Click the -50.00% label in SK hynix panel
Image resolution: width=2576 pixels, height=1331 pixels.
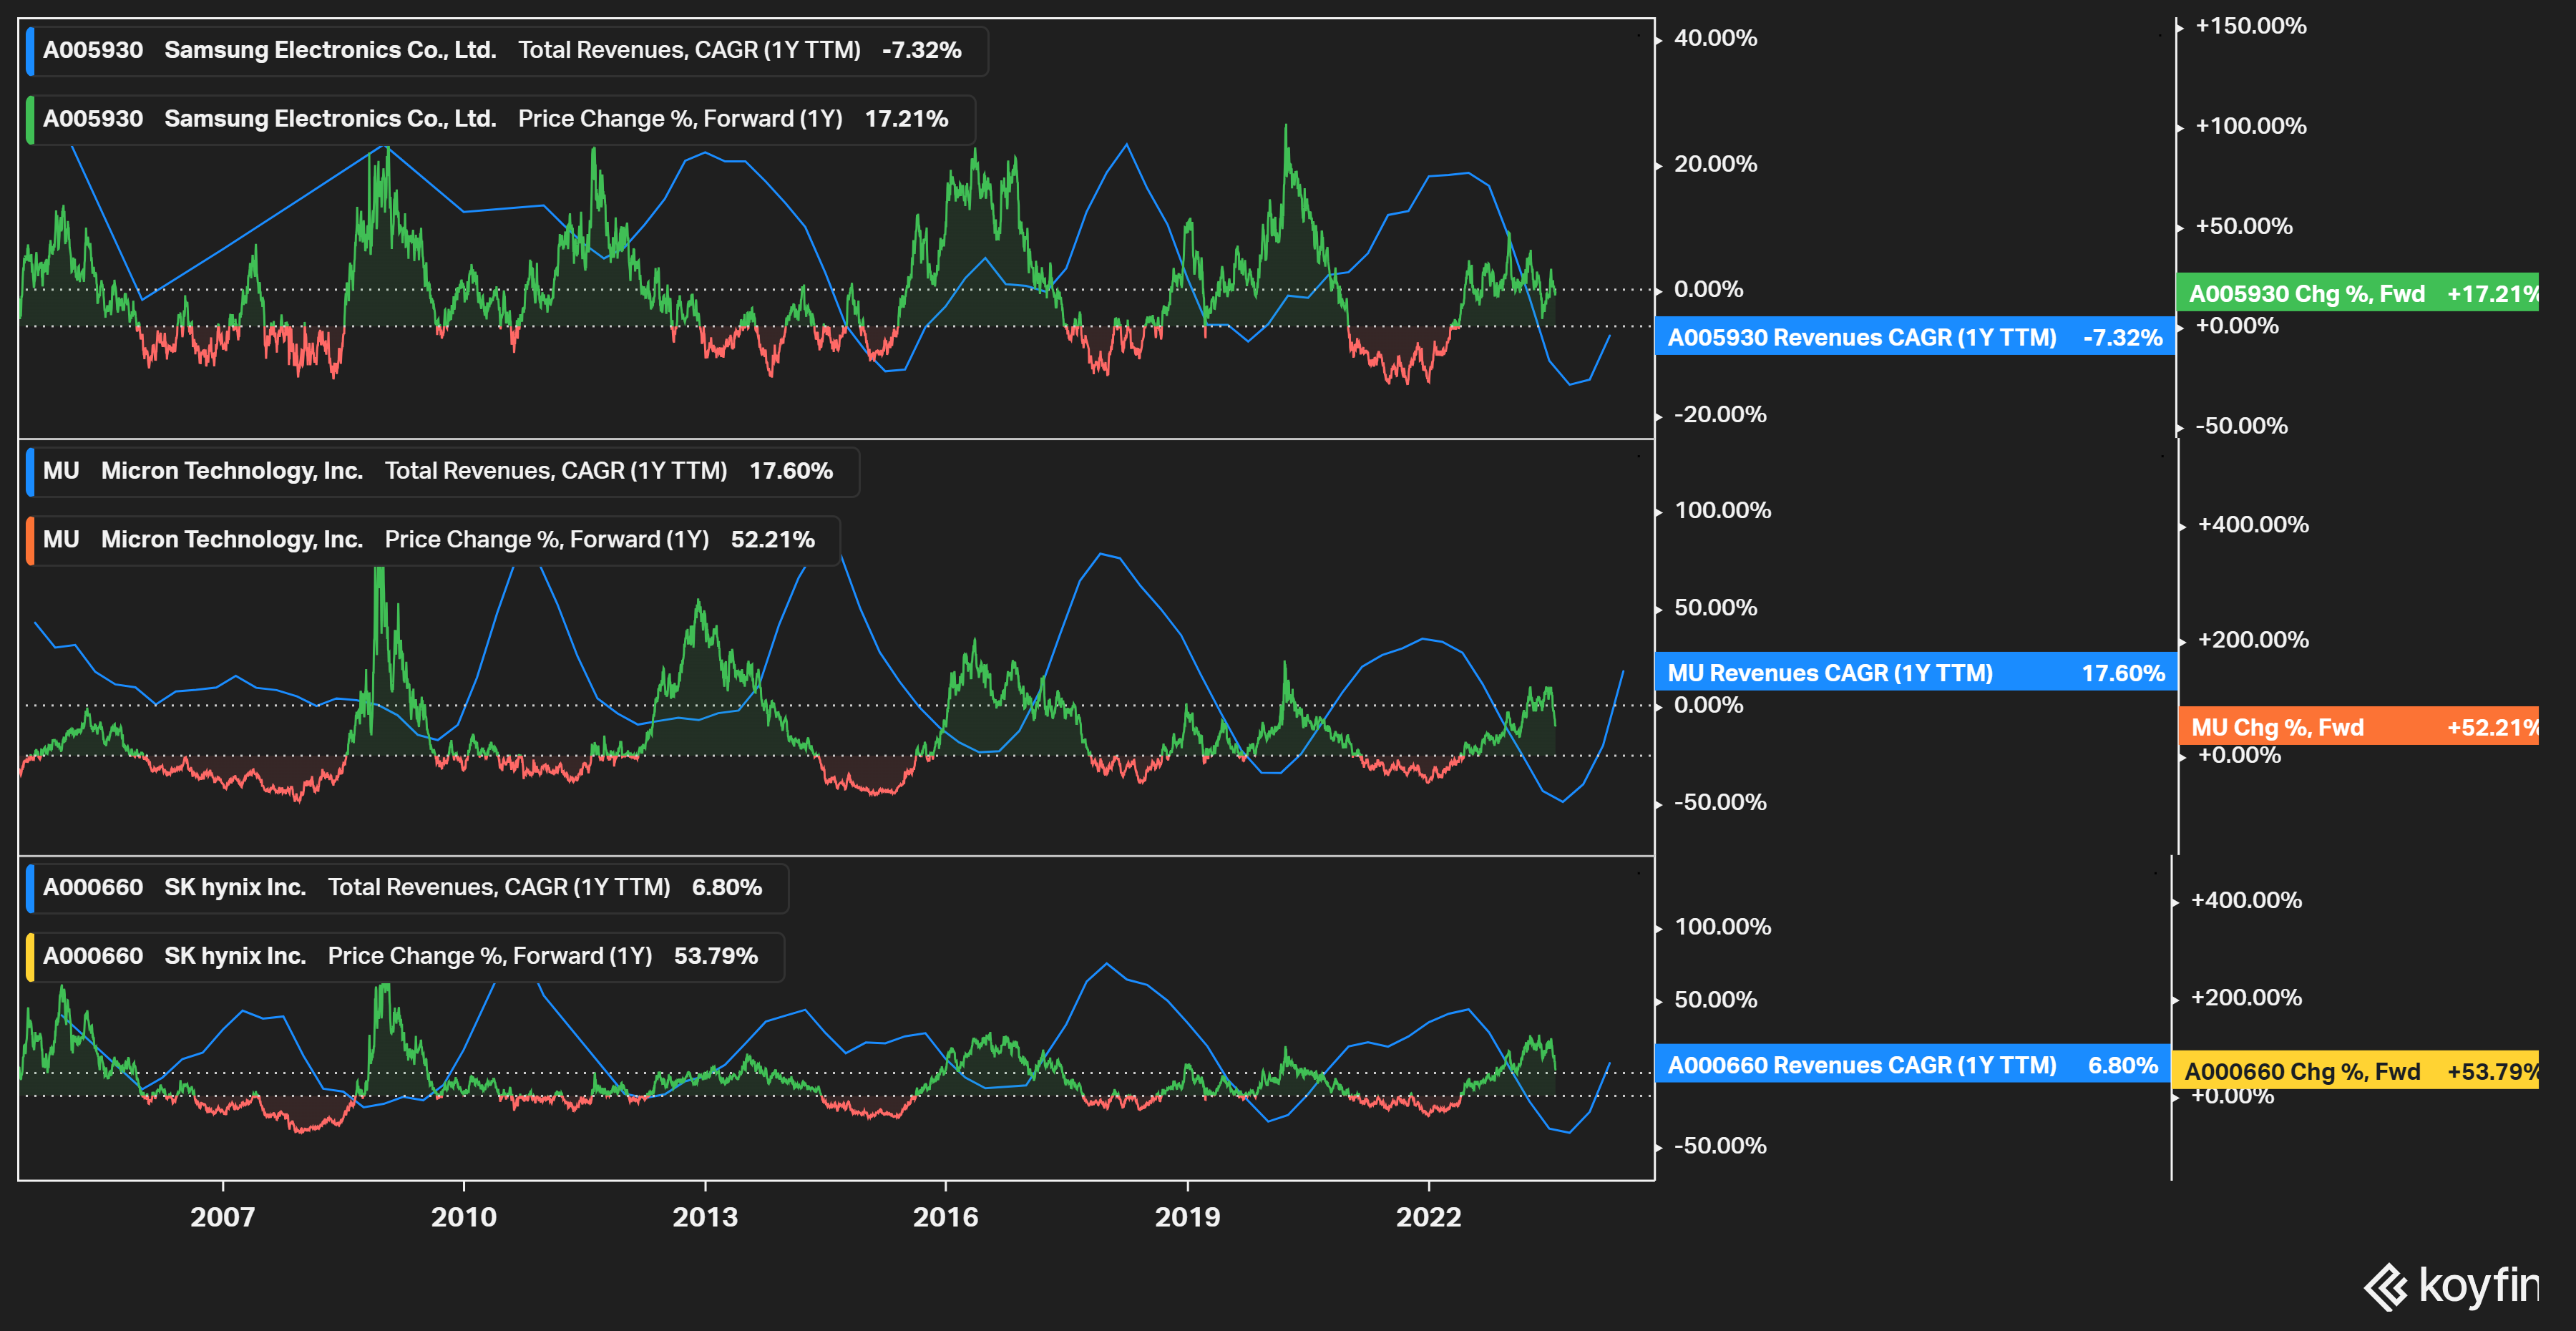[1720, 1146]
